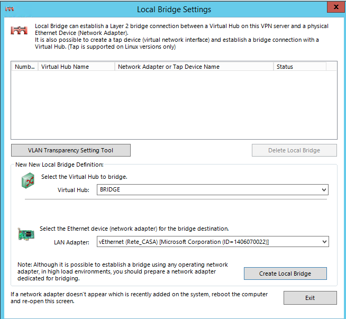Click the vEthernet (Rete_CASA) adapter combo box
This screenshot has width=346, height=319.
coord(213,242)
